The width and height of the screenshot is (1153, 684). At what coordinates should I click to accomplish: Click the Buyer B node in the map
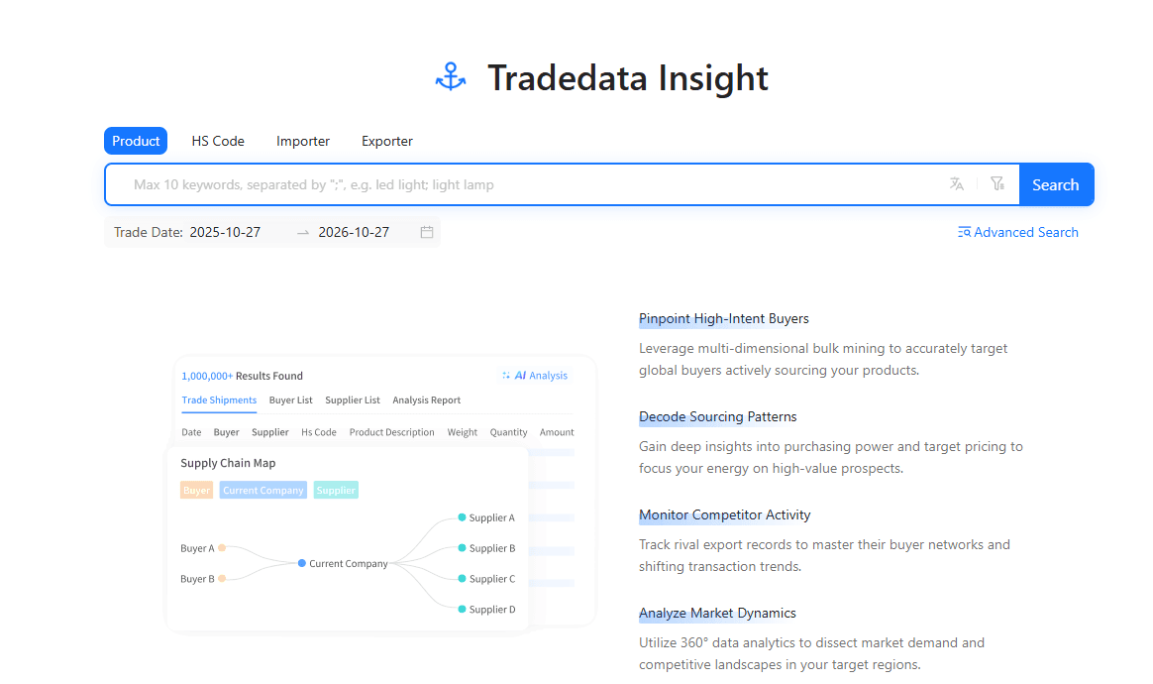point(203,579)
